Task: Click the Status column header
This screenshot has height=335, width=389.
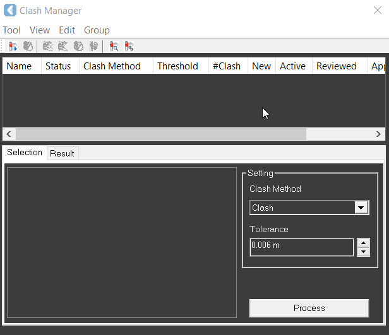Action: point(58,66)
